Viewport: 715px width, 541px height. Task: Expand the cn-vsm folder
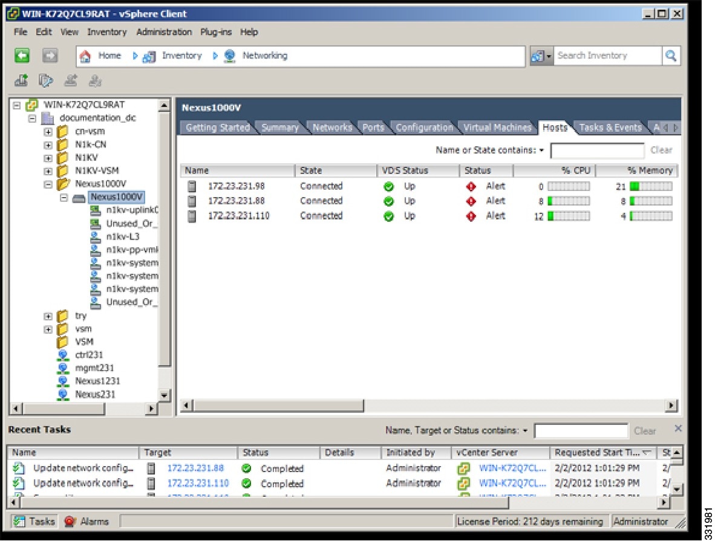point(48,132)
